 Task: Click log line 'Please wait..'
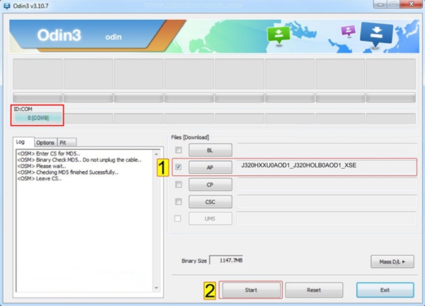click(x=42, y=166)
